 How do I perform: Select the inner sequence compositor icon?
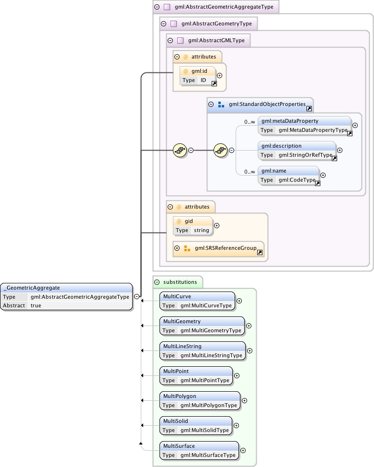coord(220,151)
